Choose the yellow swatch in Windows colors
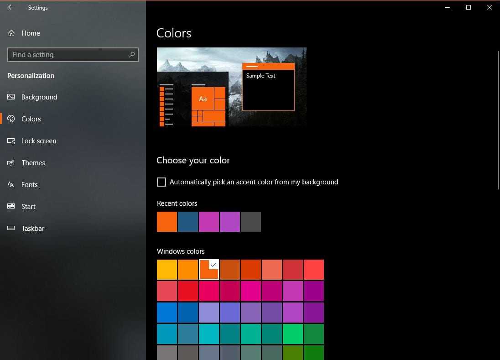Screen dimensions: 500x360 pos(167,270)
